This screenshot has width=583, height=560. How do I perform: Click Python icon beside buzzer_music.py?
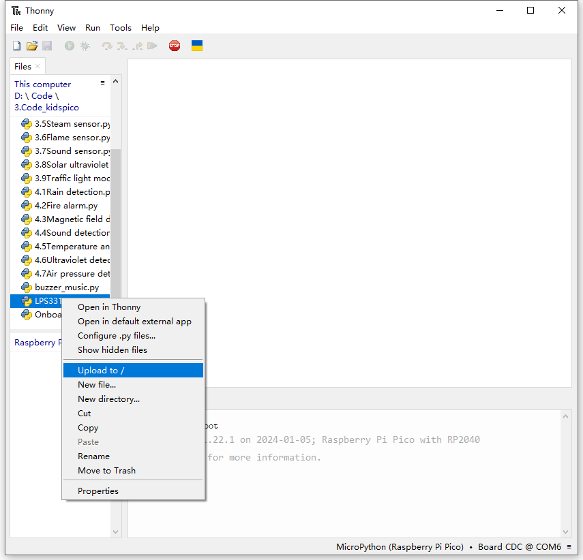point(27,287)
